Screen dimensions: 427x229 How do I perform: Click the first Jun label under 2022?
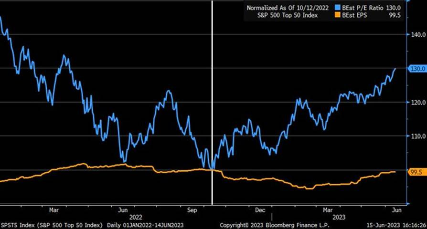tap(123, 210)
